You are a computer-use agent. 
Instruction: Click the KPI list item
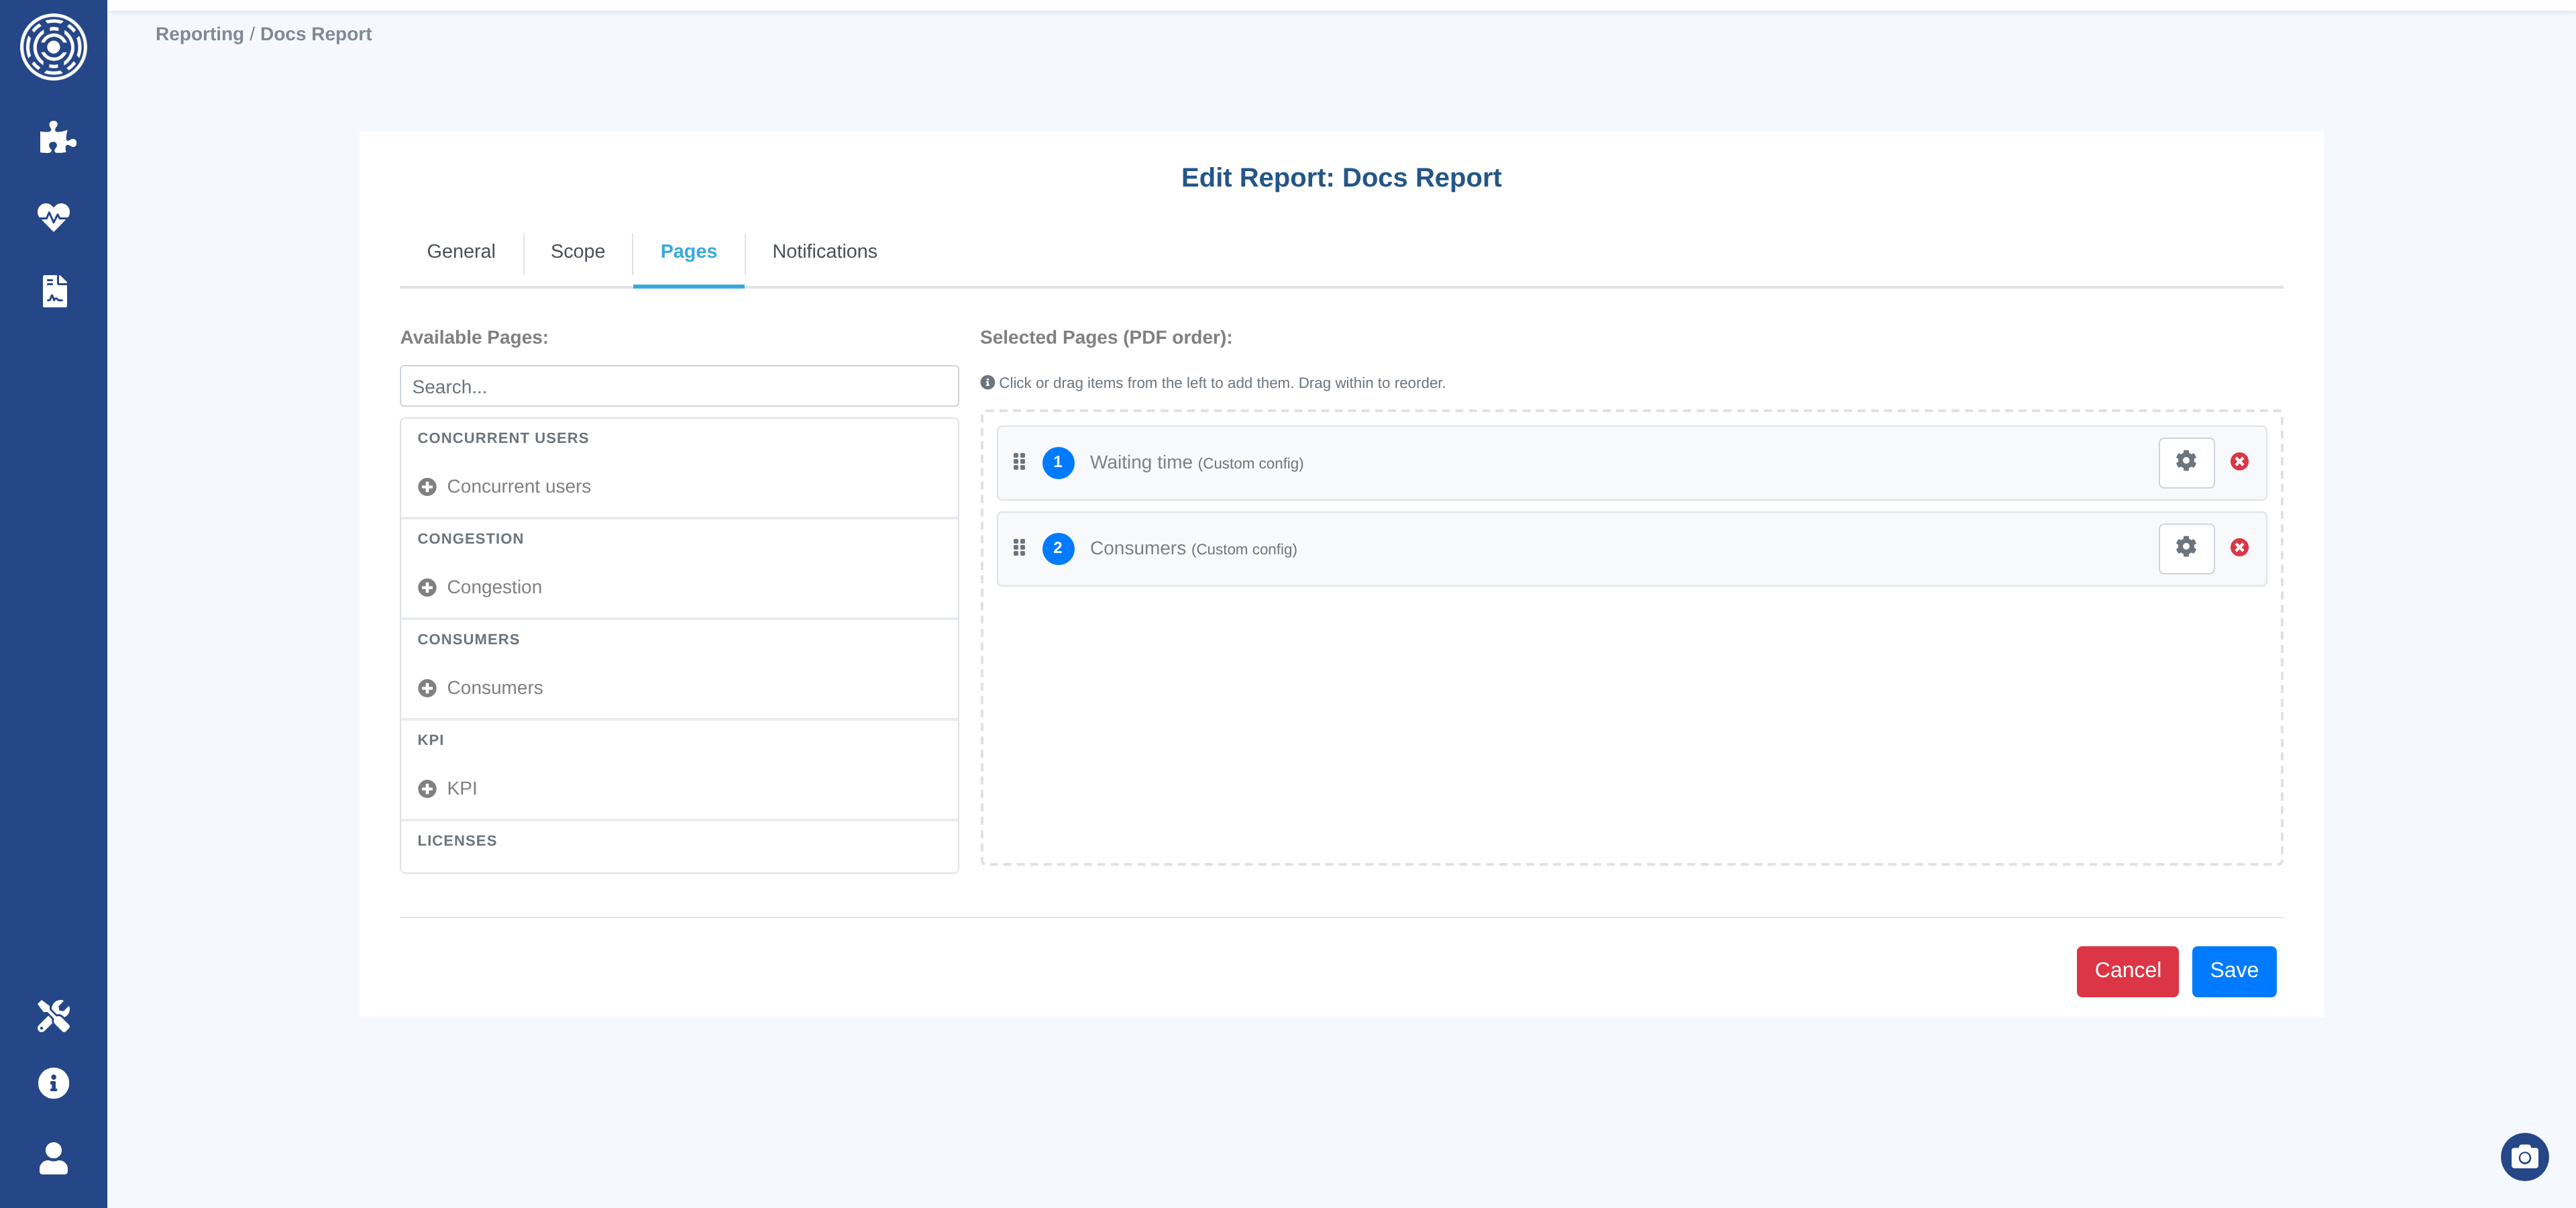679,789
